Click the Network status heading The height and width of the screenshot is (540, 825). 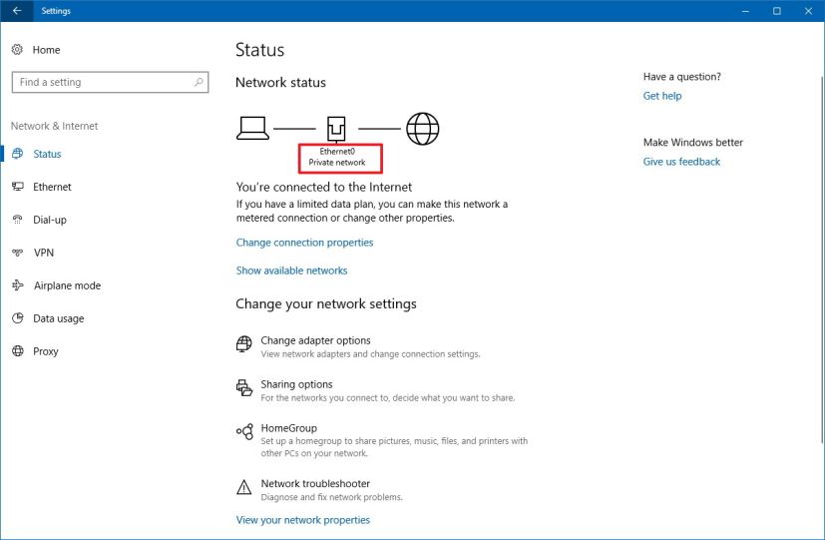[x=280, y=82]
